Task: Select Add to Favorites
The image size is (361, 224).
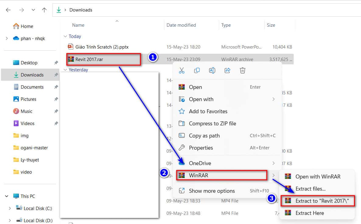Action: [227, 111]
